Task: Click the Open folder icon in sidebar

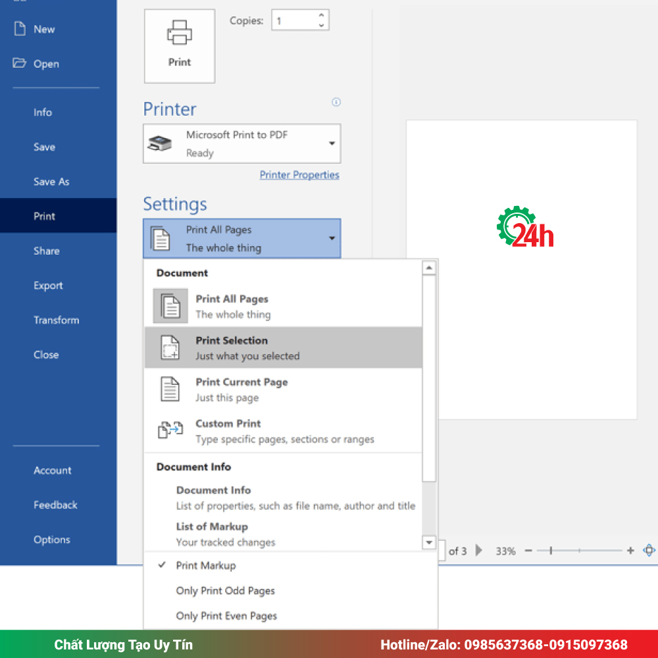Action: click(19, 63)
